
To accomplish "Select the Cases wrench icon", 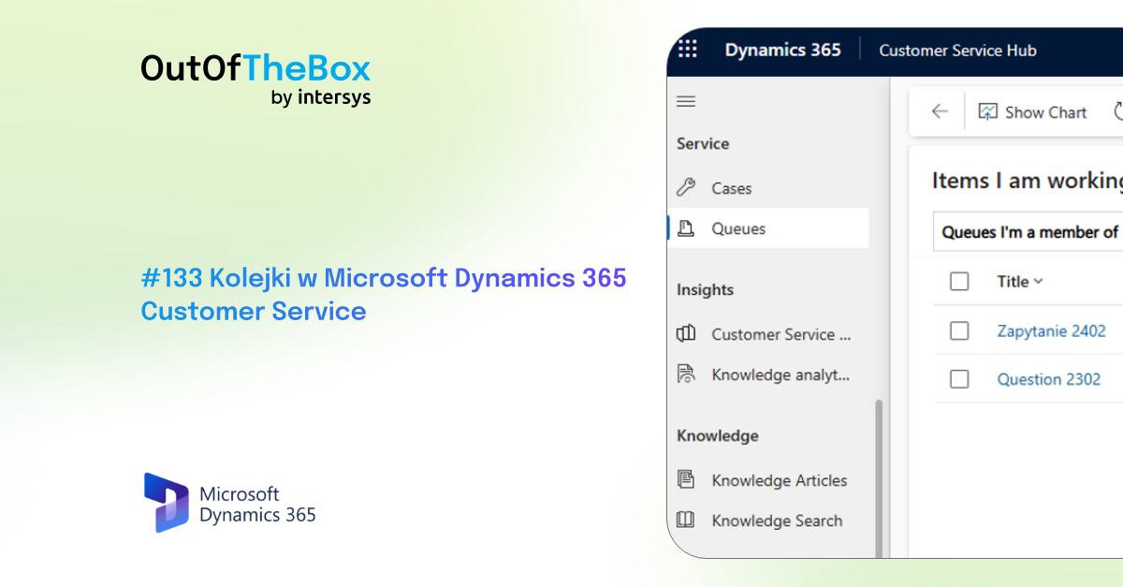I will click(x=688, y=187).
